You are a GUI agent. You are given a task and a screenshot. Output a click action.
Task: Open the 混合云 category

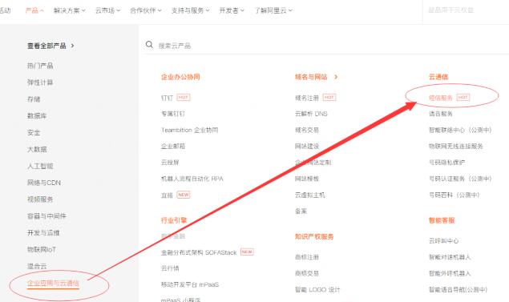(37, 266)
